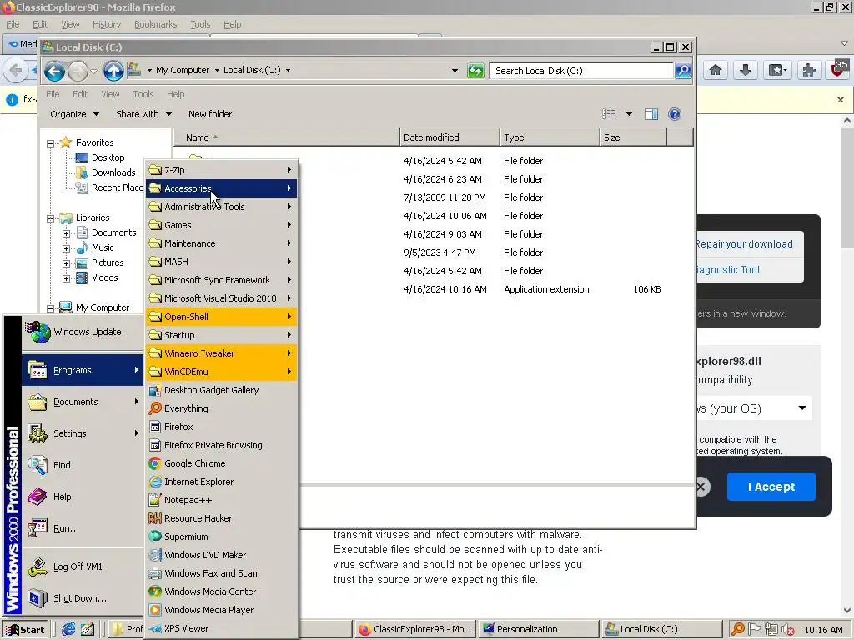
Task: Launch Everything search from Programs menu
Action: [x=222, y=408]
